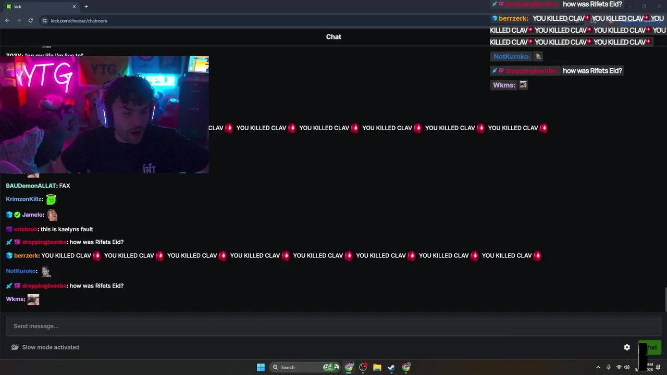667x375 pixels.
Task: Click the green Chat send button
Action: click(x=650, y=347)
